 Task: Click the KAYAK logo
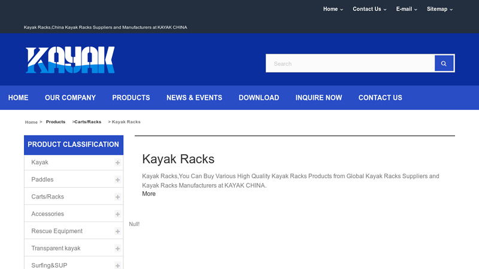[70, 60]
